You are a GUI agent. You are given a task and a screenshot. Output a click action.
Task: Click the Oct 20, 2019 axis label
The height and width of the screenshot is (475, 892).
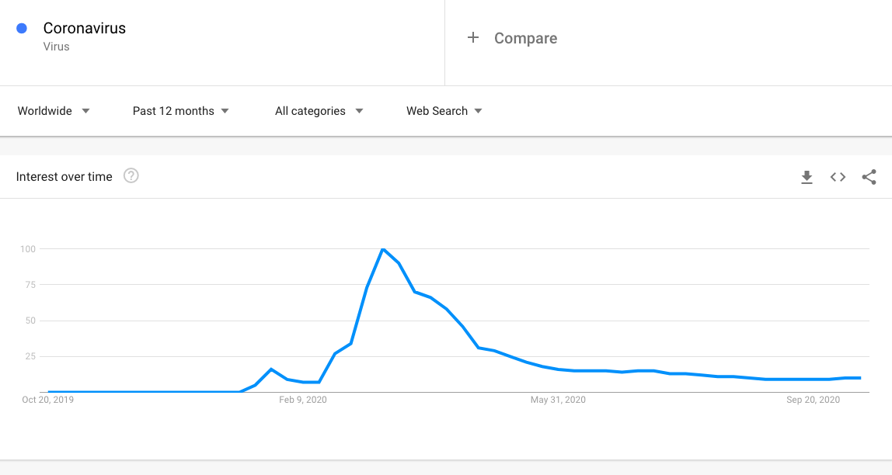click(x=48, y=400)
